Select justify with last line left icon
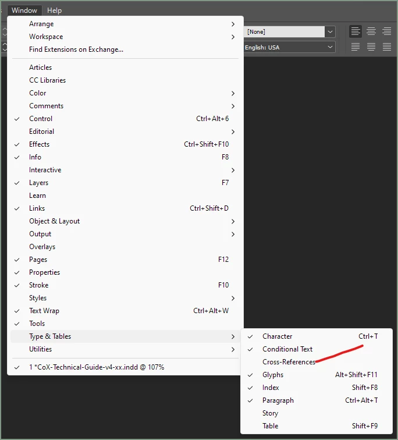The width and height of the screenshot is (398, 440). pyautogui.click(x=356, y=47)
